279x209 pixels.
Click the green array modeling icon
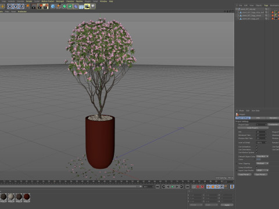[x=70, y=6]
